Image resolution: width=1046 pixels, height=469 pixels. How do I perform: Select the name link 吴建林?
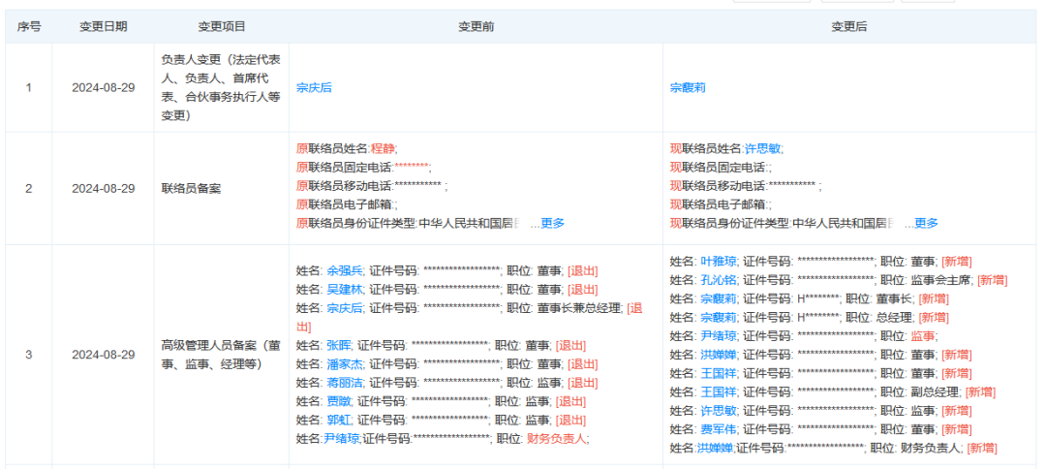[345, 289]
